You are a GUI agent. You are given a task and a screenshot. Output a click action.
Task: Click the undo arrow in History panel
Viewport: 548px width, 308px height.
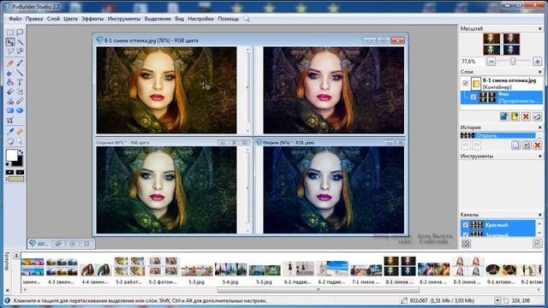click(466, 145)
